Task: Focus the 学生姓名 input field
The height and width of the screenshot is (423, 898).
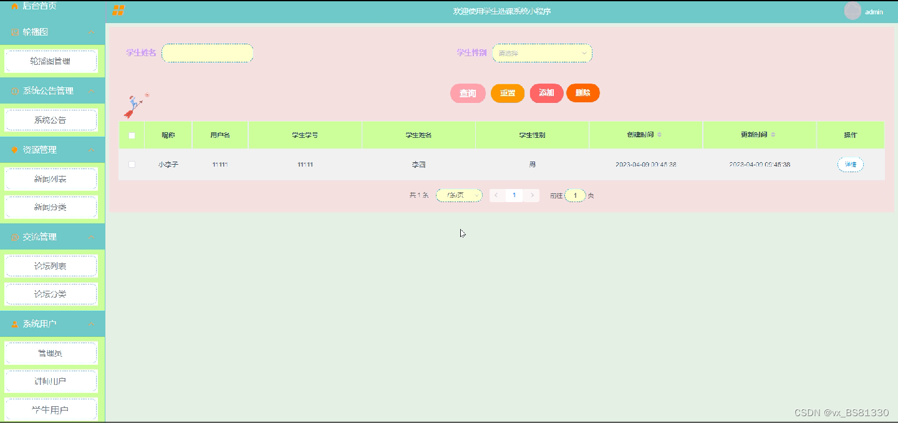Action: point(208,53)
